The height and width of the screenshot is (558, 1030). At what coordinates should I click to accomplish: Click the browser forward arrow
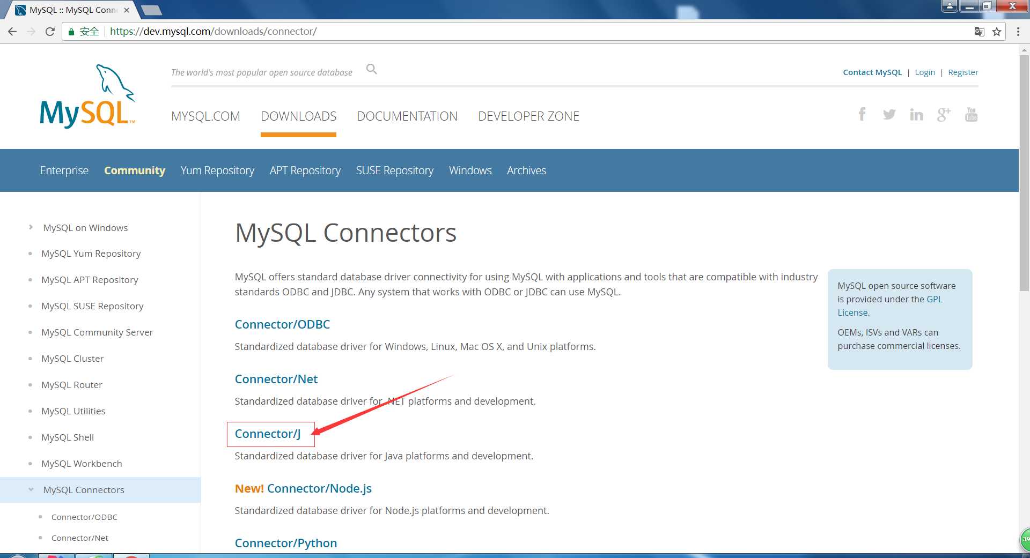tap(31, 32)
